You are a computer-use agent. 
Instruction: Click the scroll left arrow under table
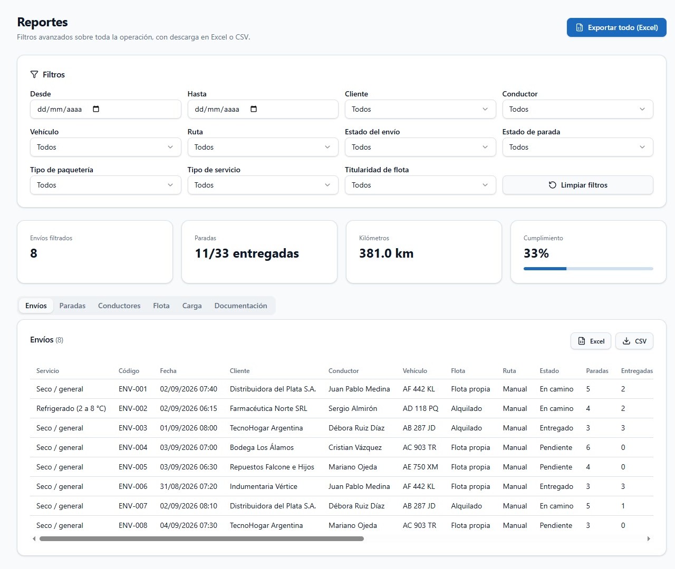point(34,538)
